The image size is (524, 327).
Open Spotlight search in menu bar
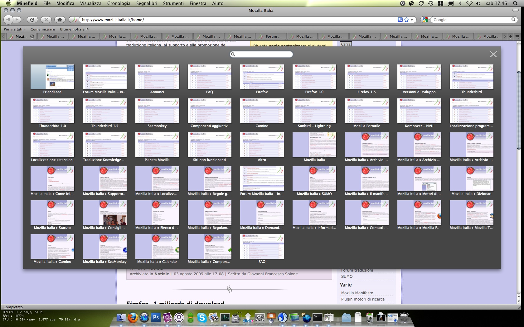(x=515, y=3)
